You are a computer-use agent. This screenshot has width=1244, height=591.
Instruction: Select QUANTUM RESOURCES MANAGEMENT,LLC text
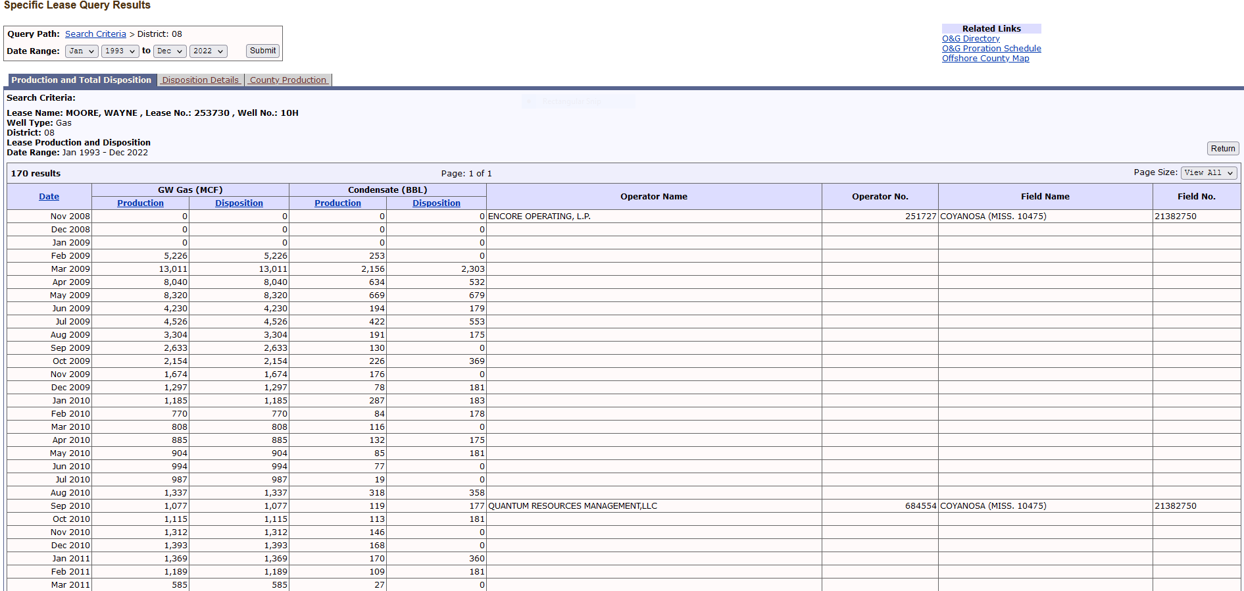(x=572, y=506)
